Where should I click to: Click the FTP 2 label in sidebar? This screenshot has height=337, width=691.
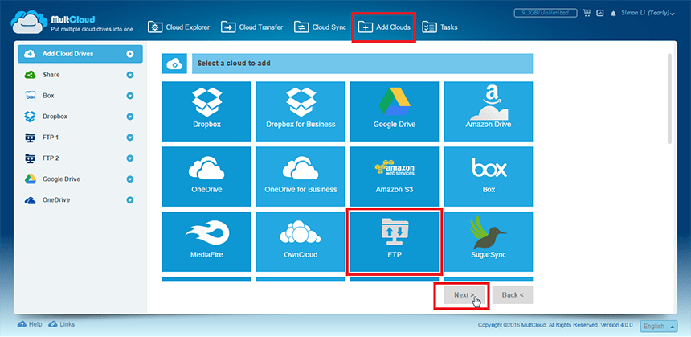coord(51,158)
